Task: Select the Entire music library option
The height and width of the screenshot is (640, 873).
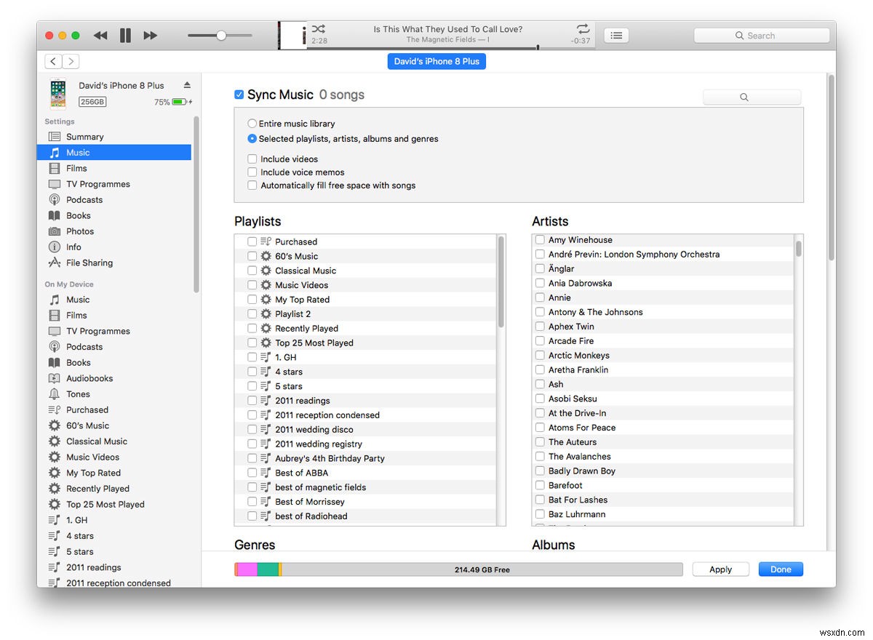Action: (x=251, y=123)
